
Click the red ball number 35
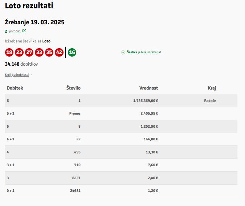click(x=49, y=52)
